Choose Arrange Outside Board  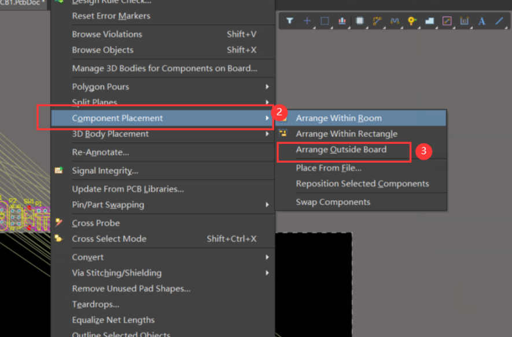(360, 149)
